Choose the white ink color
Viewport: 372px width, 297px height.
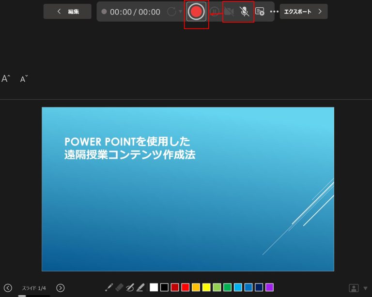[x=154, y=287]
